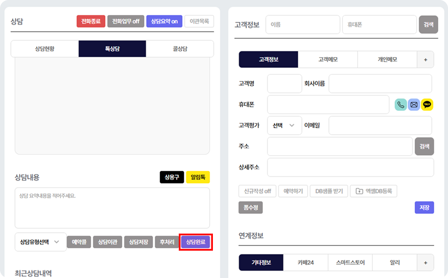Click the yellow KakaoTalk chat icon
This screenshot has height=278, width=448.
click(x=427, y=105)
